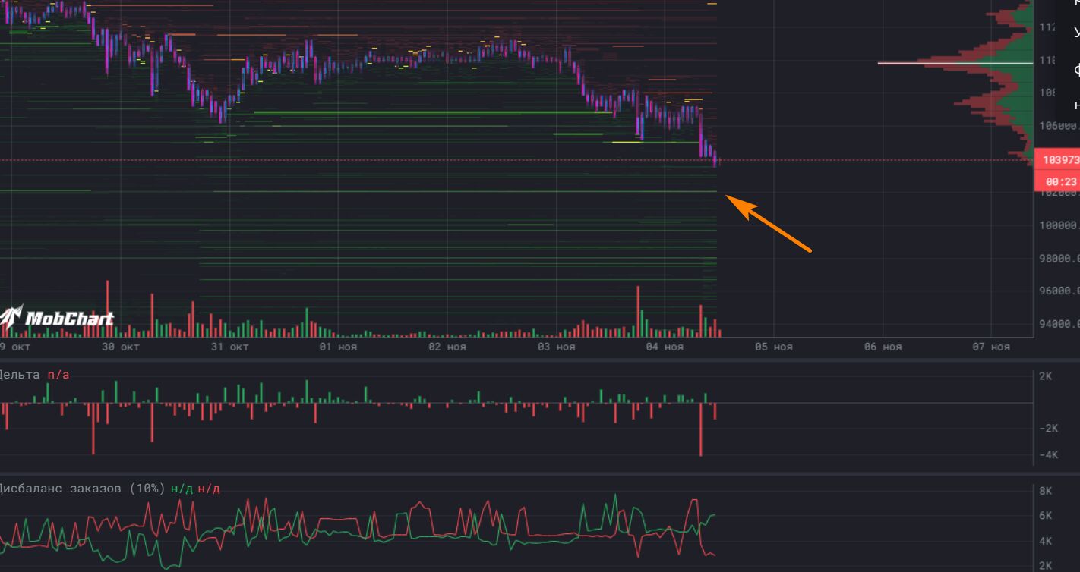Select the 07 ноя date on time axis
Viewport: 1080px width, 572px height.
pyautogui.click(x=990, y=347)
